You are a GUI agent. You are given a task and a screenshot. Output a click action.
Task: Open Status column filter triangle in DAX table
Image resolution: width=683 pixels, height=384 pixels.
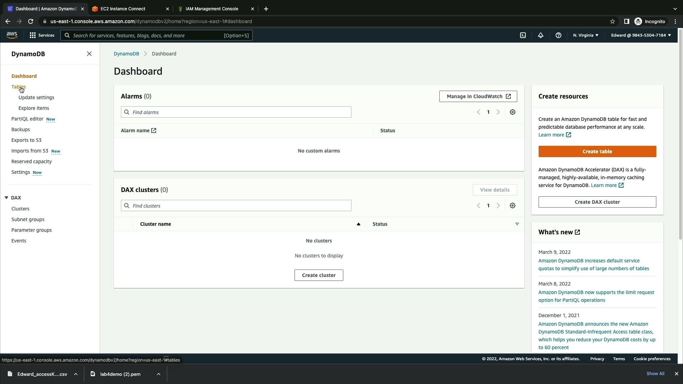(517, 224)
